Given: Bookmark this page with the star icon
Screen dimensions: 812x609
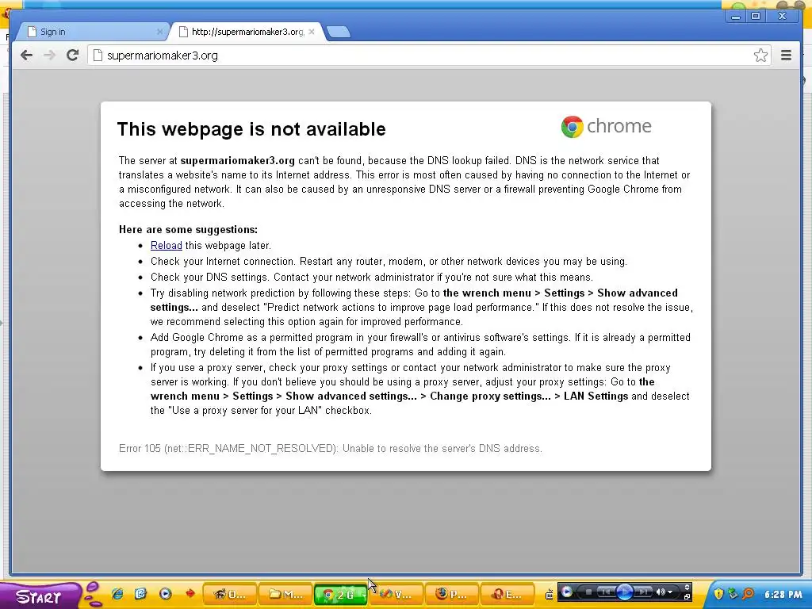Looking at the screenshot, I should [760, 56].
